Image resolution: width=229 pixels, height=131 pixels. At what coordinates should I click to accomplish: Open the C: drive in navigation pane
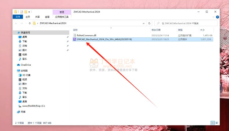[33, 106]
